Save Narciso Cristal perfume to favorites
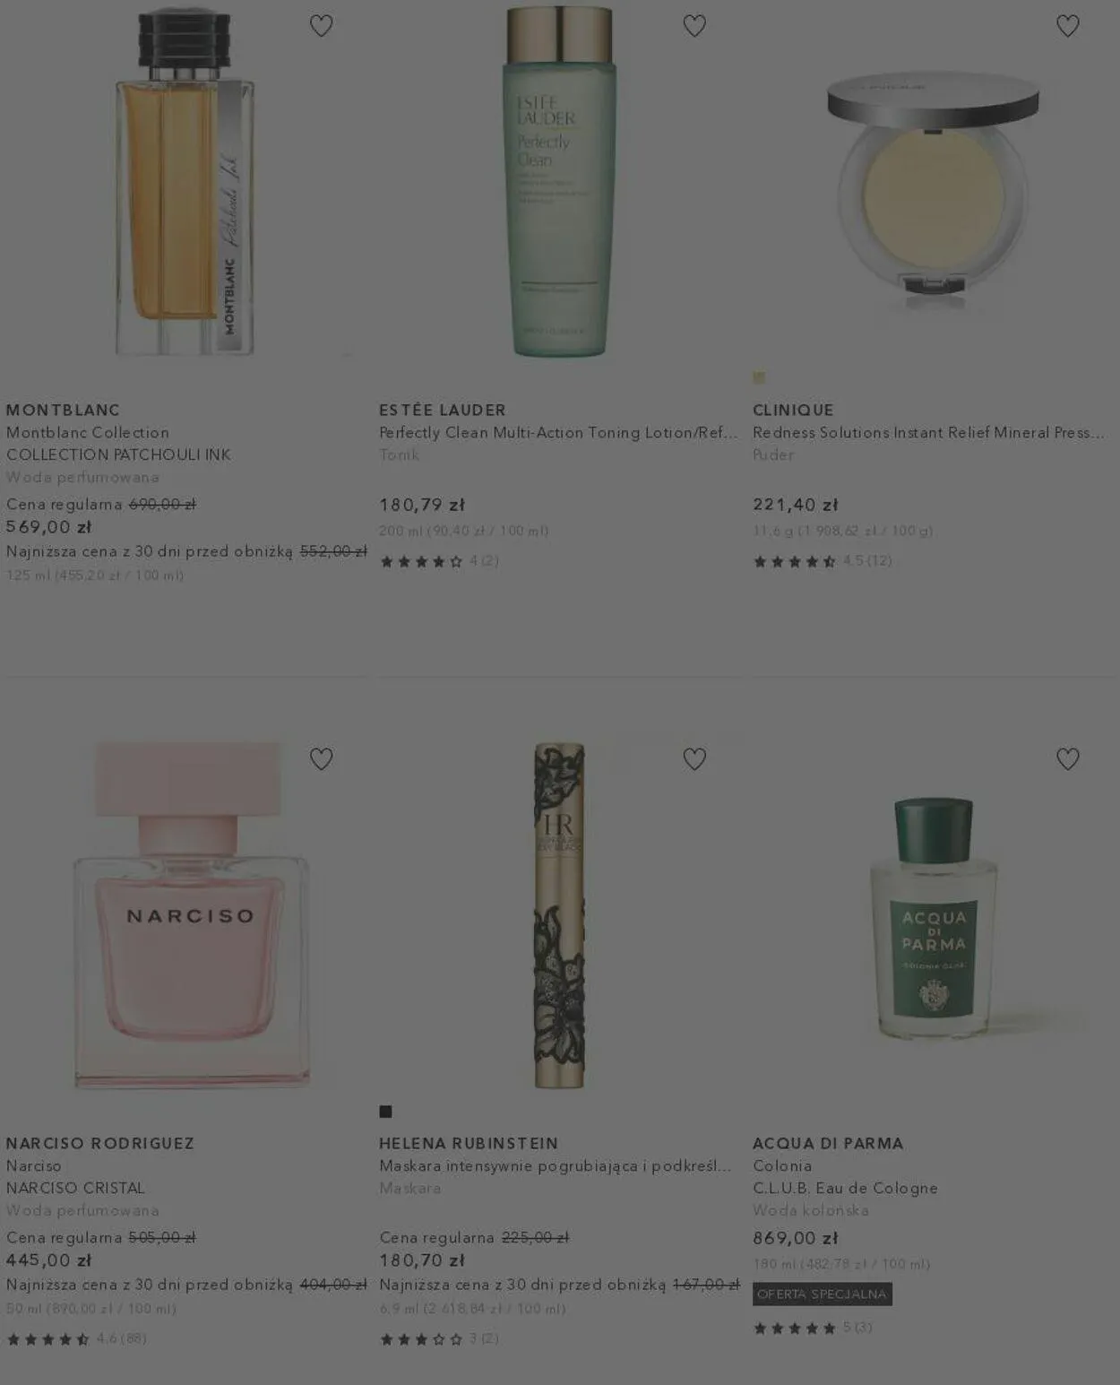Image resolution: width=1120 pixels, height=1385 pixels. click(x=321, y=759)
